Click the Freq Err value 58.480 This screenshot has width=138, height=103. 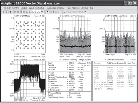pyautogui.click(x=72, y=73)
